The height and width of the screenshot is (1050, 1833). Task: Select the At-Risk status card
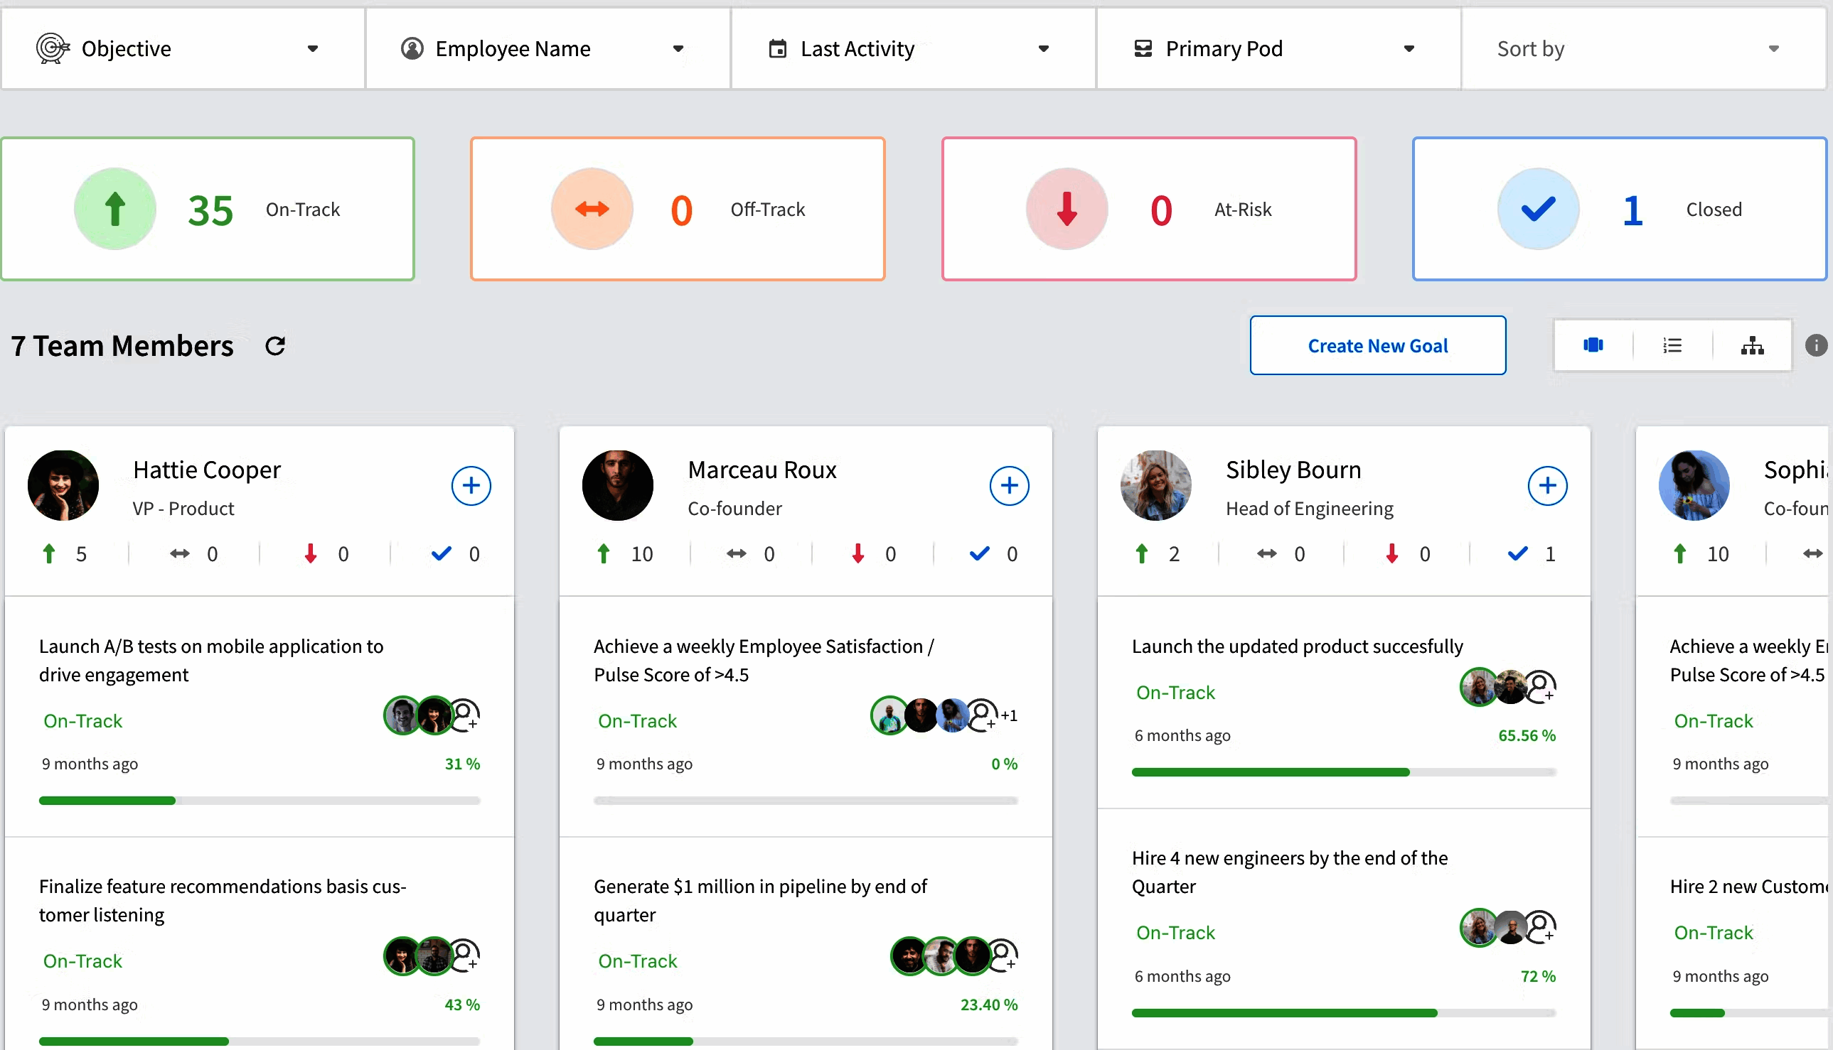pyautogui.click(x=1148, y=208)
